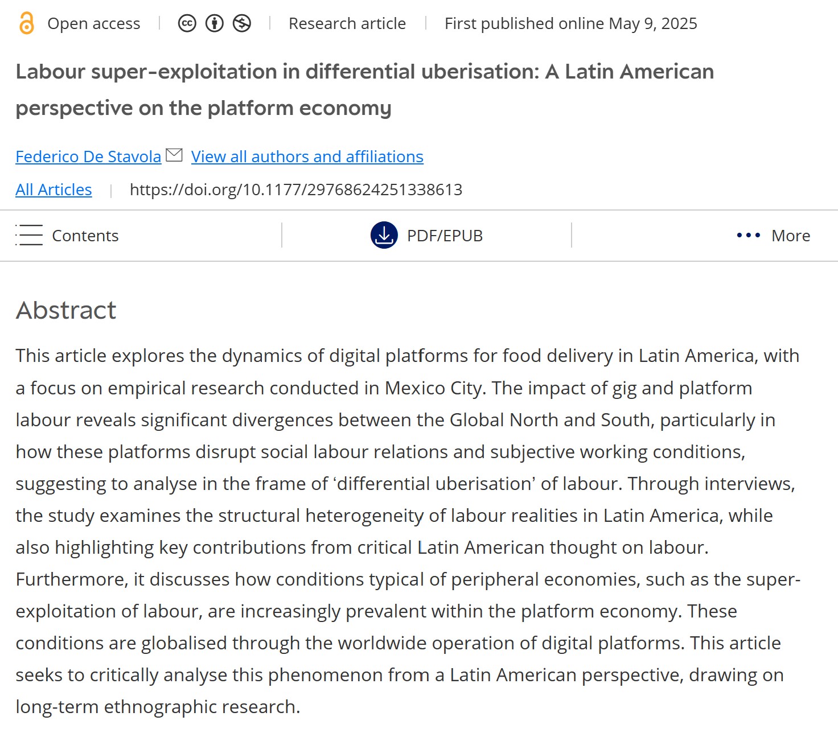Click the Creative Commons CC icon
This screenshot has width=838, height=733.
[x=187, y=23]
